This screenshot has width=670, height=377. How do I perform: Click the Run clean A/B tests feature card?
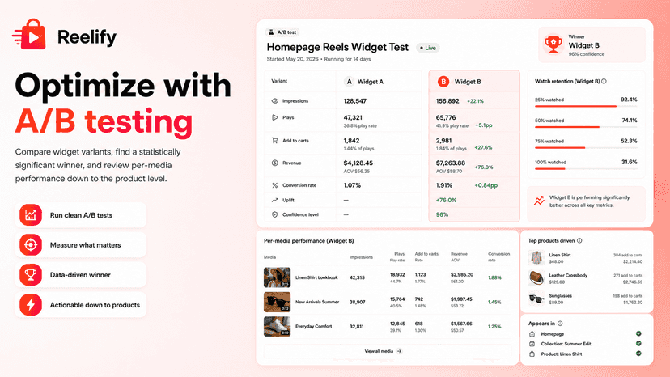(80, 215)
